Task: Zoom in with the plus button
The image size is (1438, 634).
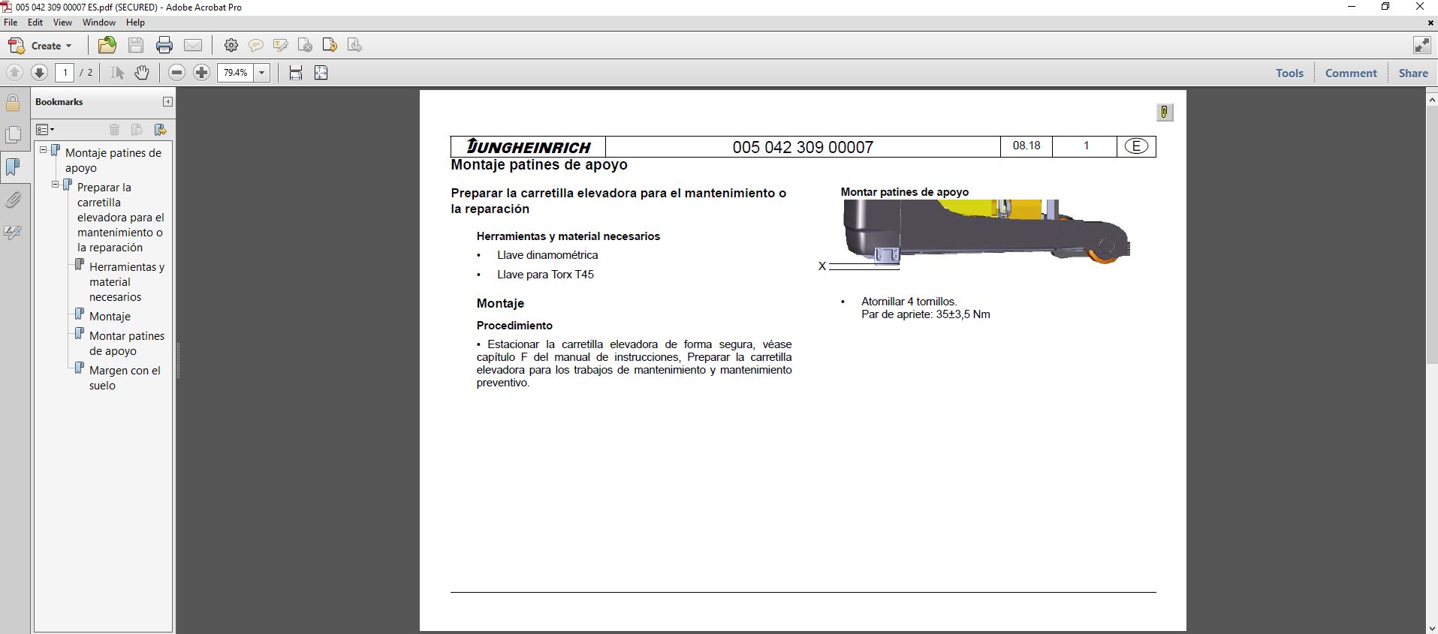Action: point(201,73)
